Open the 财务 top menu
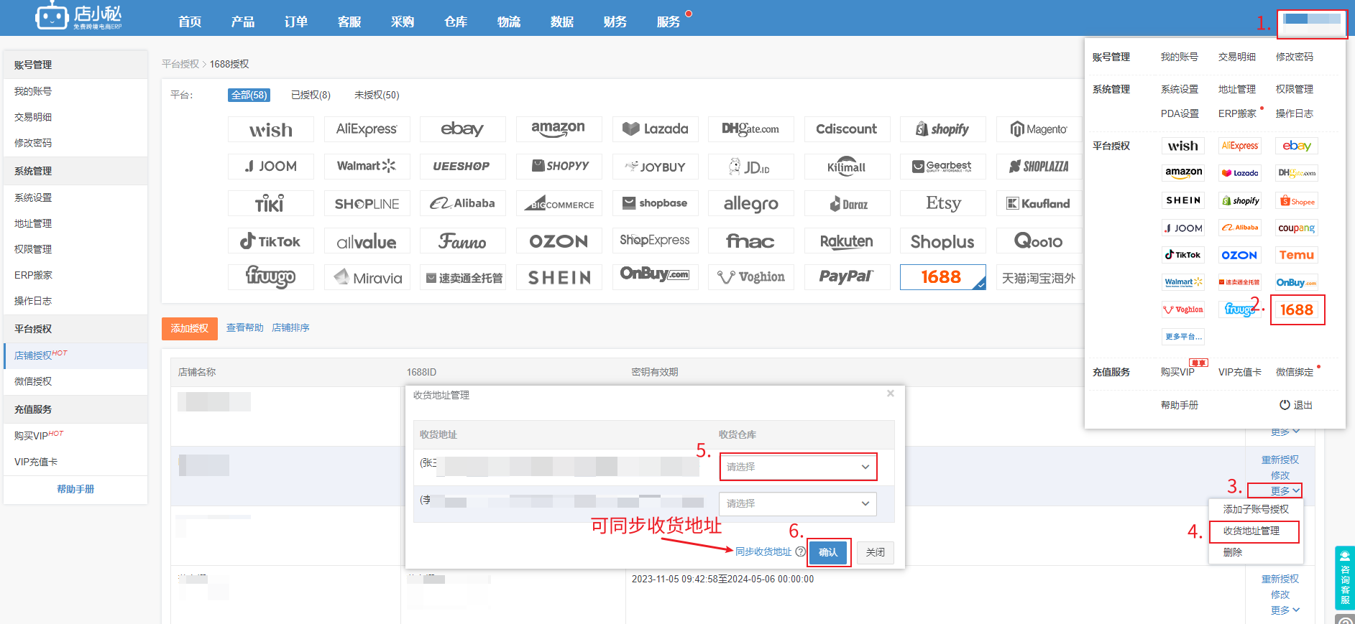The width and height of the screenshot is (1355, 624). pyautogui.click(x=615, y=22)
